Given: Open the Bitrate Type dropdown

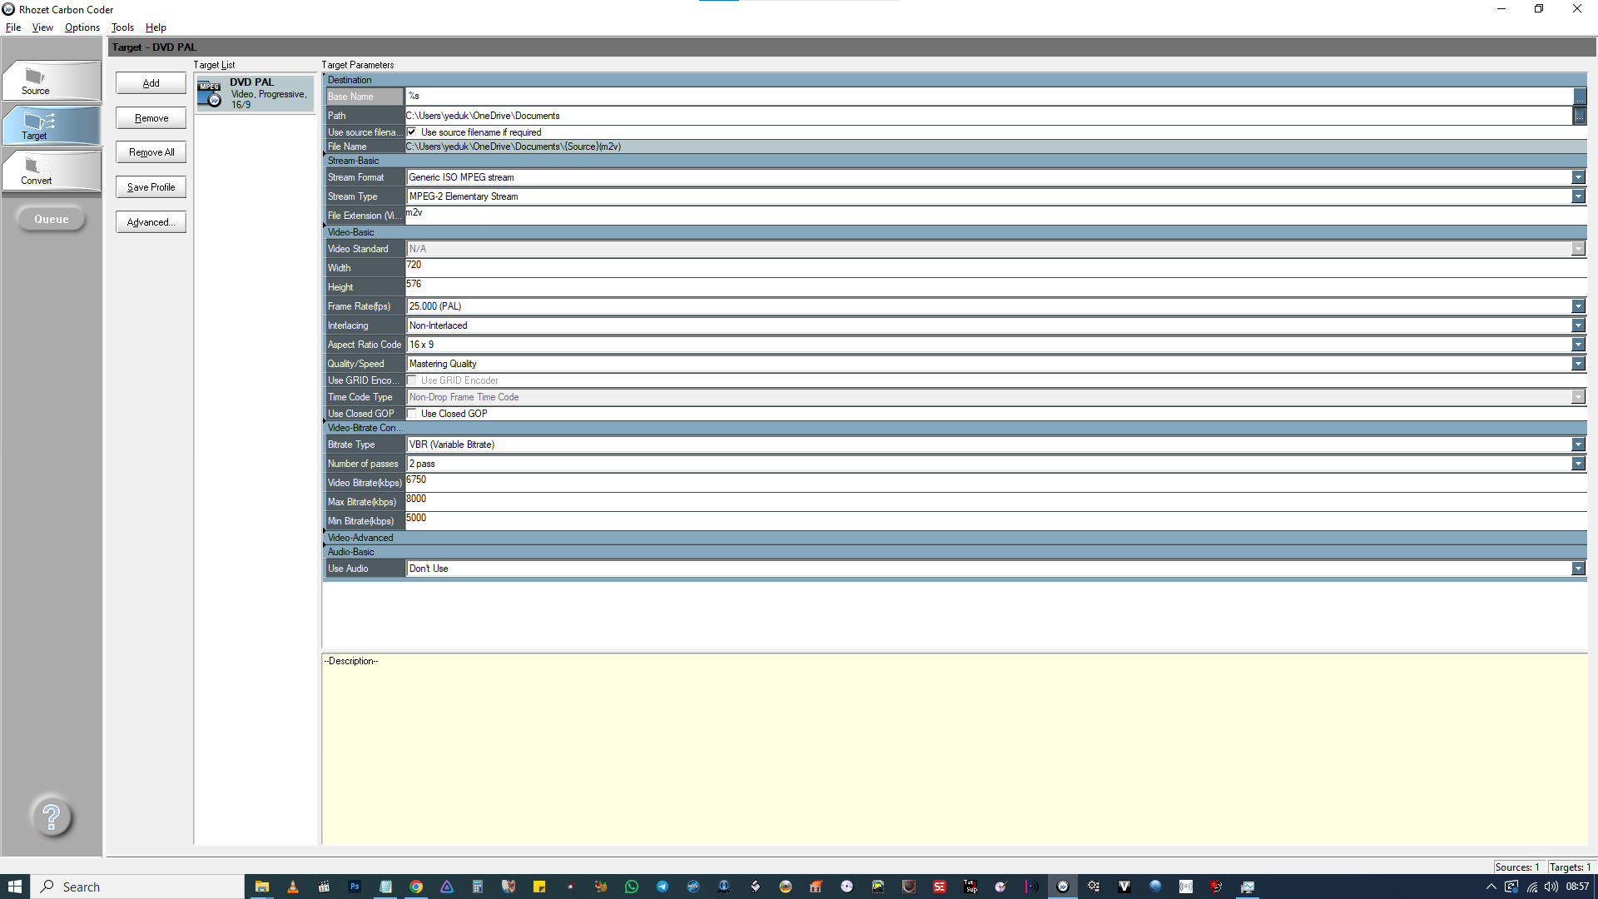Looking at the screenshot, I should tap(1578, 445).
